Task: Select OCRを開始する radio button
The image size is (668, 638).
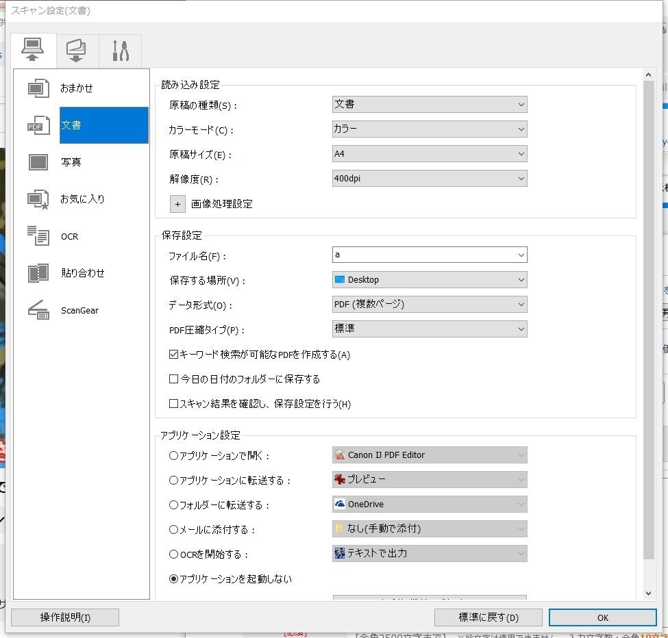Action: [173, 554]
